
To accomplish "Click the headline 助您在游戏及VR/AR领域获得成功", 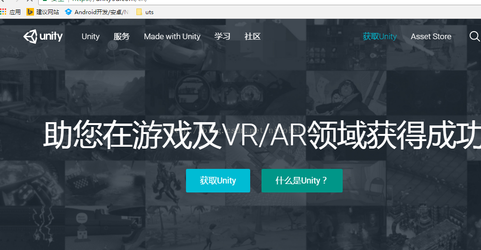I will click(x=262, y=135).
